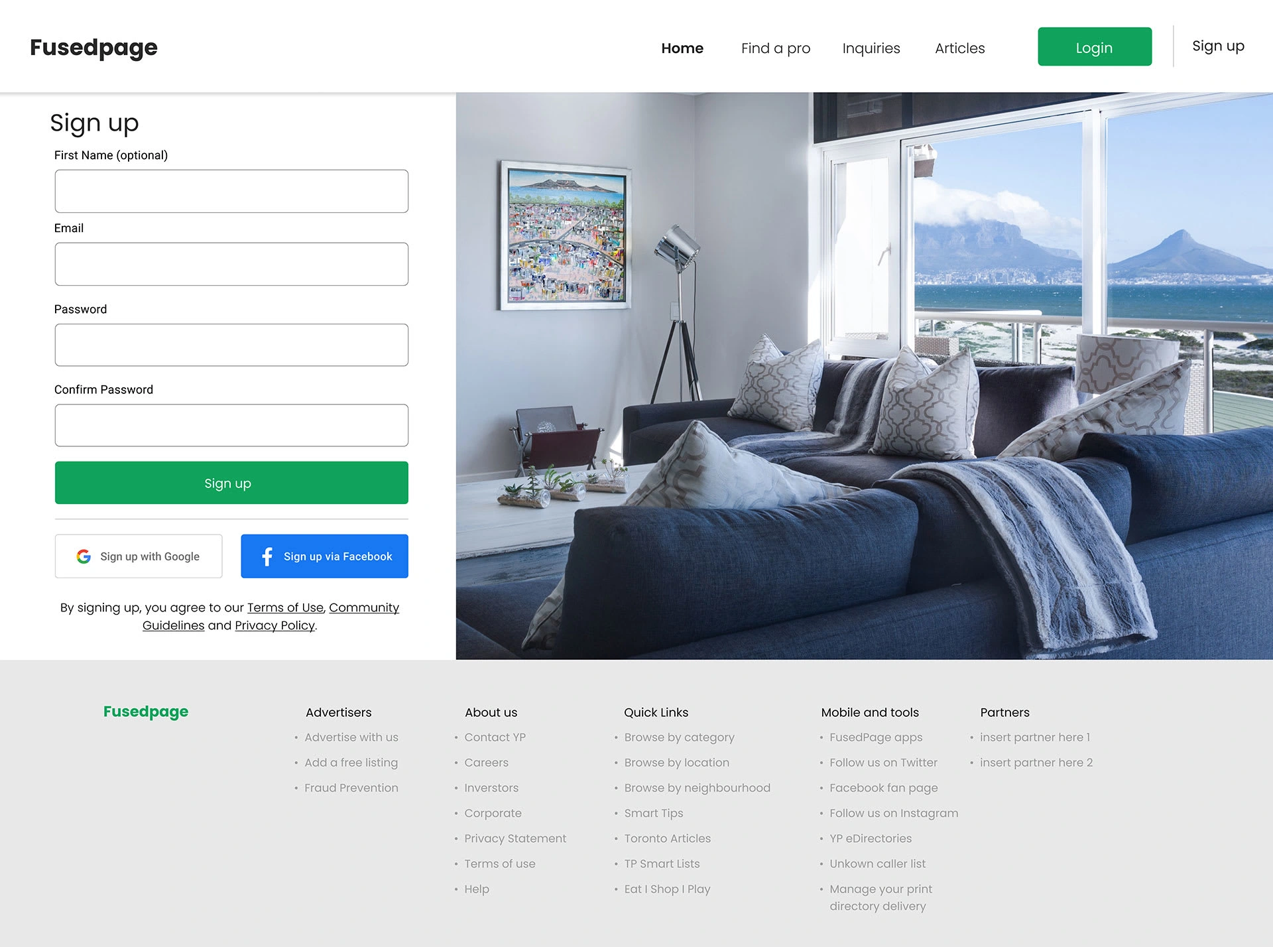Screen dimensions: 1273x947
Task: Click the green Fusedpage footer logo
Action: (x=146, y=712)
